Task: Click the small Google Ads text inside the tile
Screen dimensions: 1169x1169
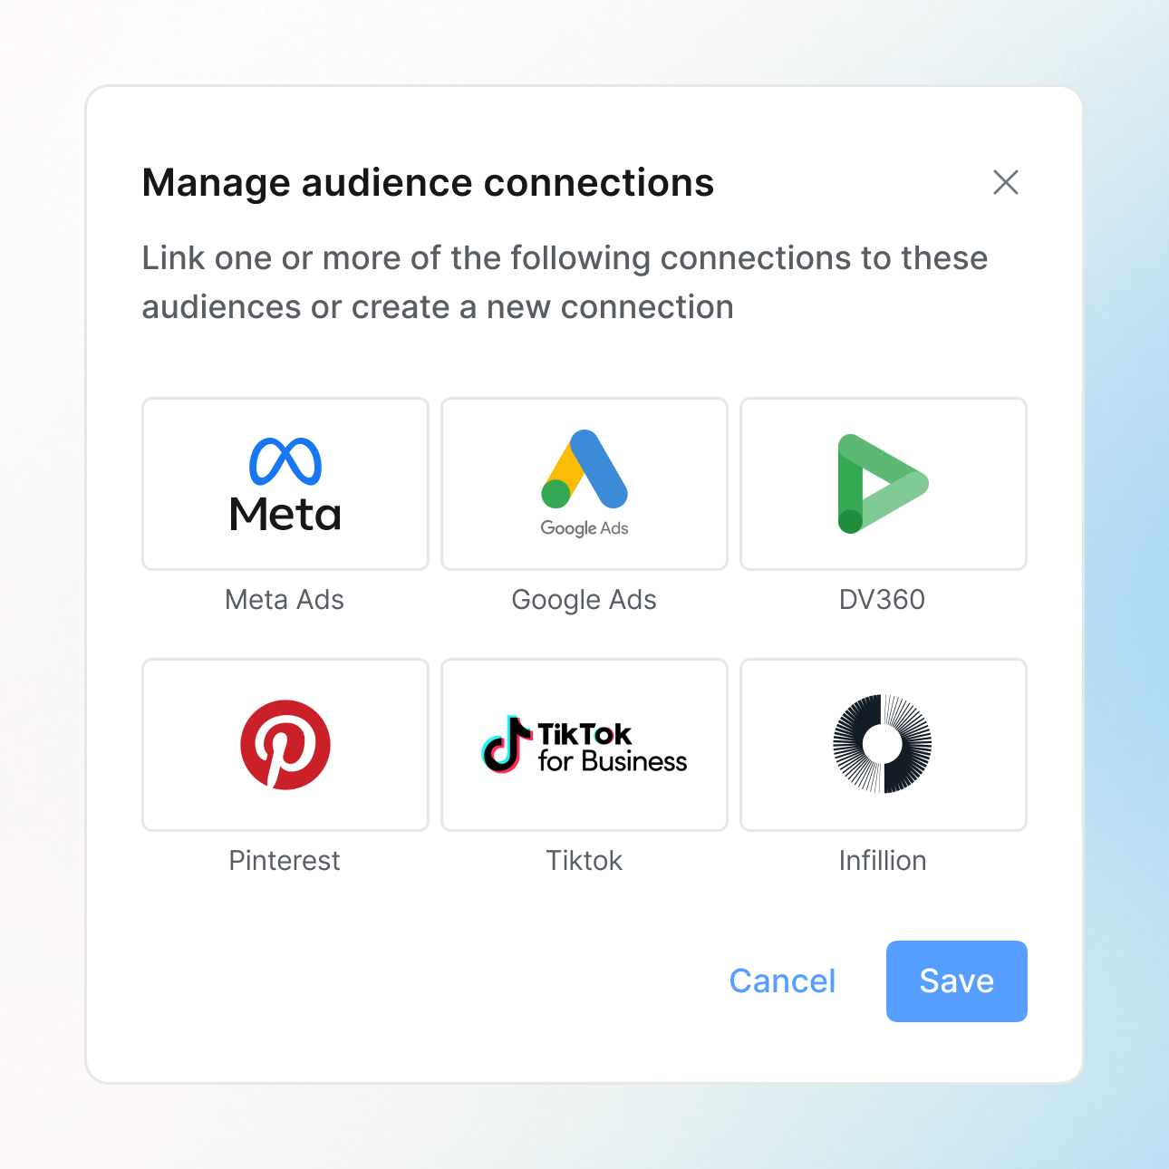Action: pyautogui.click(x=584, y=528)
